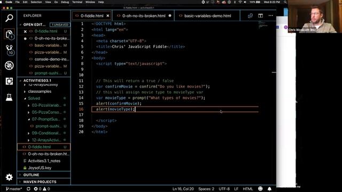Screen dimensions: 342x192
Task: Open the Debug view icon
Action: click(9, 66)
